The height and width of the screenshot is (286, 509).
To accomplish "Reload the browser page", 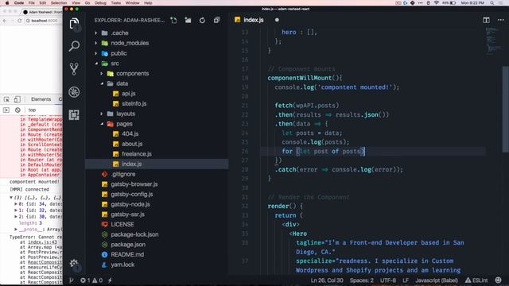I will coord(19,21).
